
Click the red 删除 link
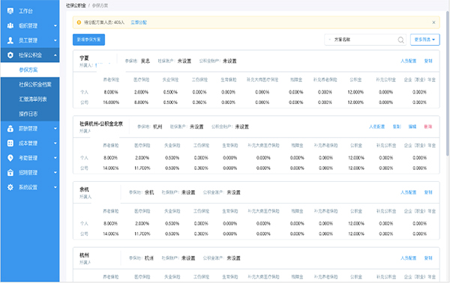[428, 127]
